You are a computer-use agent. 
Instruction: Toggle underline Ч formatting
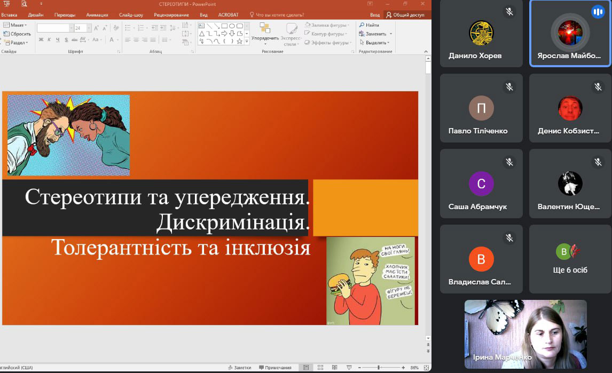(58, 40)
